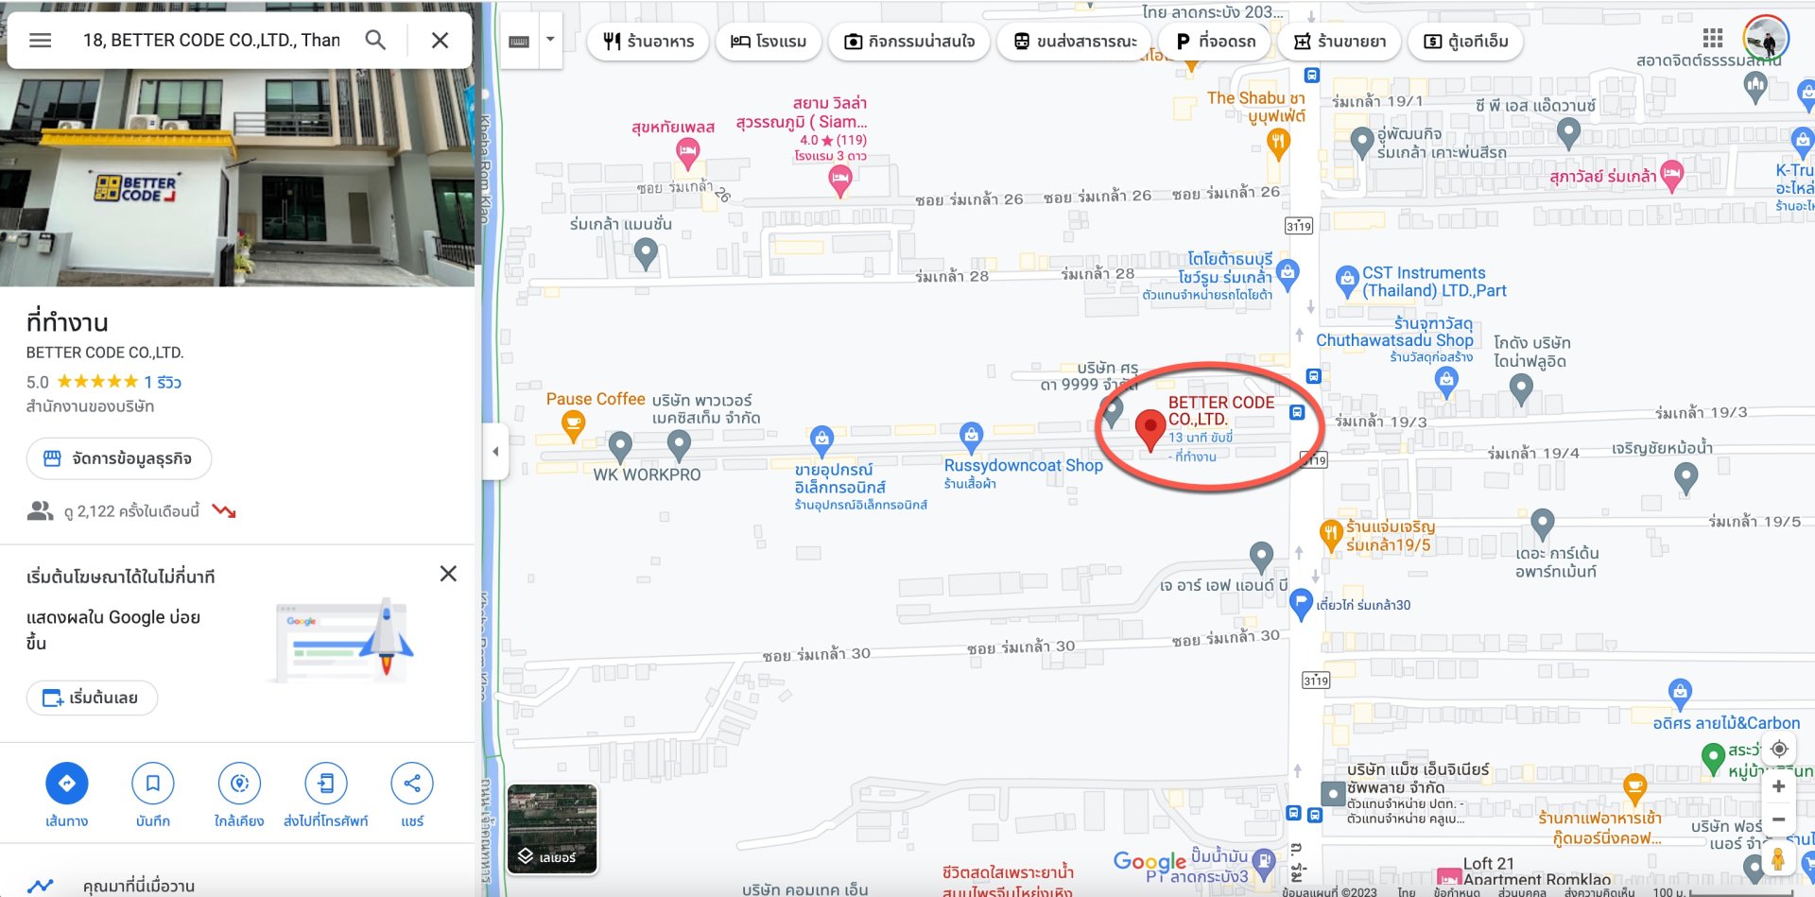Click the my-location target icon

pos(1778,750)
